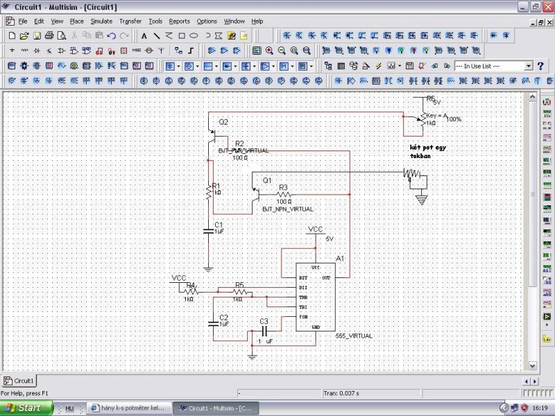Toggle the Run/Stop simulation lightning icon
The height and width of the screenshot is (416, 555).
[x=378, y=66]
